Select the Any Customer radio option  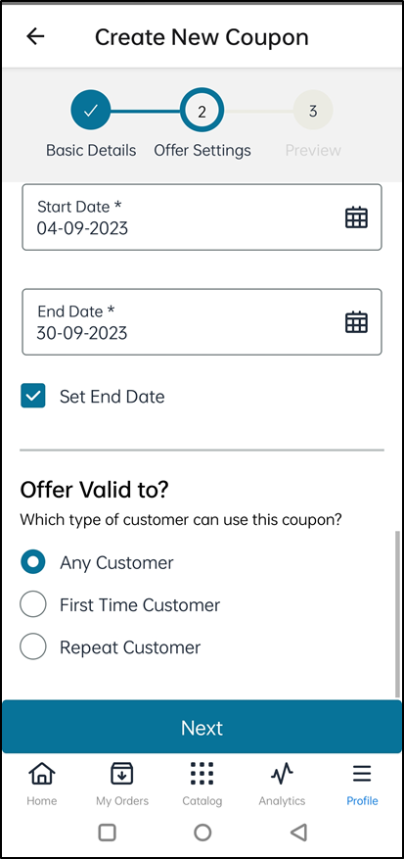tap(33, 562)
